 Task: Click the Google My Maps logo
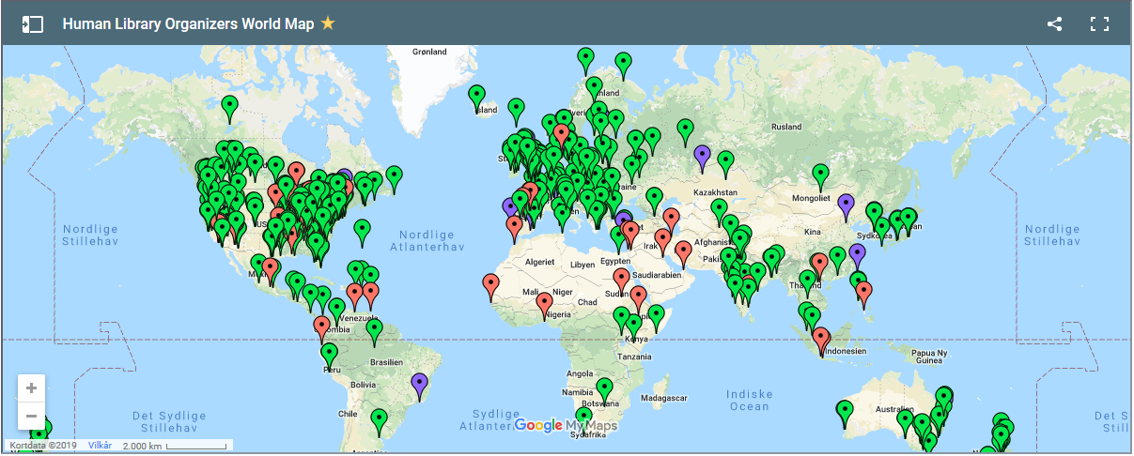click(x=566, y=426)
